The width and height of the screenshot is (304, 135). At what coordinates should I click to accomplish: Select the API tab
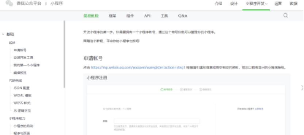tap(147, 16)
